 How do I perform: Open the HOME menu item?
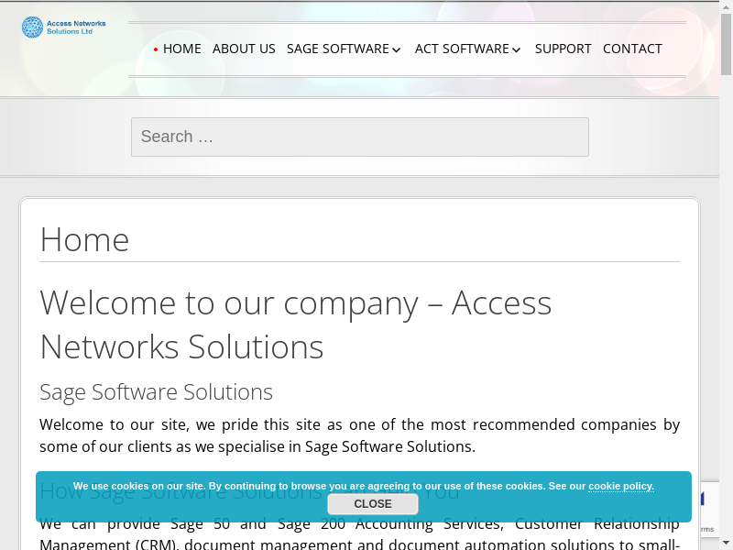point(181,49)
